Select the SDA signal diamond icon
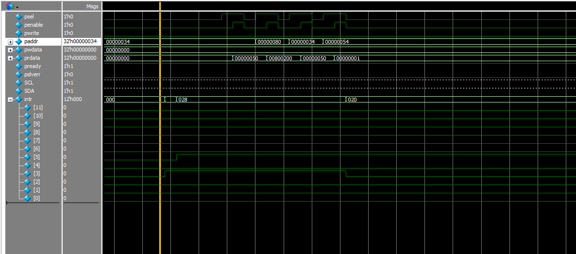This screenshot has width=576, height=254. click(19, 91)
